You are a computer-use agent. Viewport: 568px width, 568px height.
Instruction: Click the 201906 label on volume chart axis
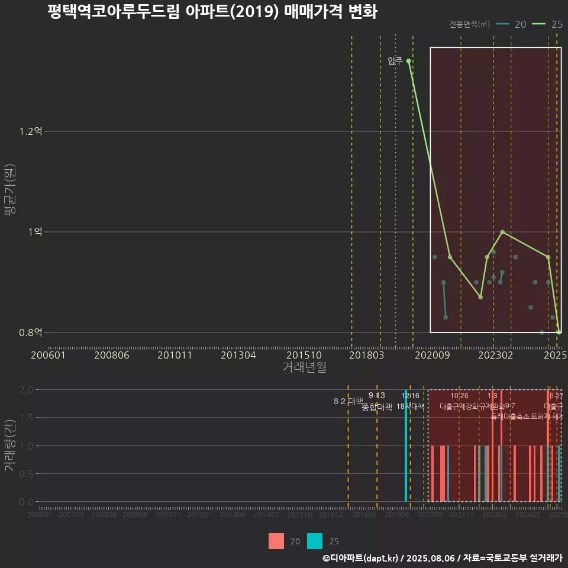(397, 514)
